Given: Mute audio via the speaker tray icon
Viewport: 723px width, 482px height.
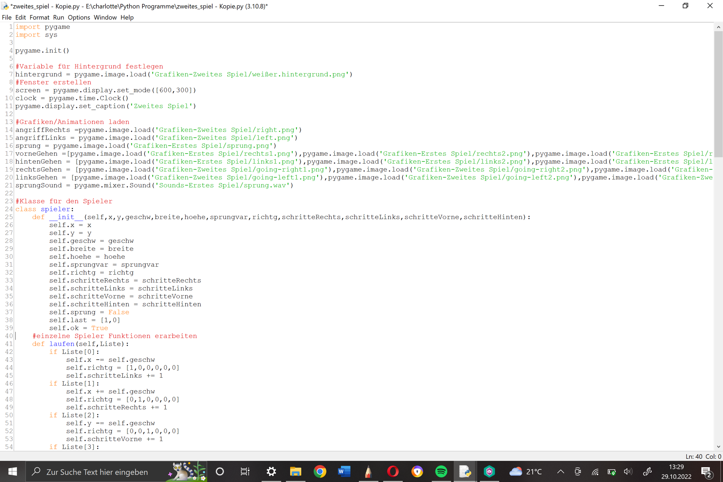Looking at the screenshot, I should 628,471.
